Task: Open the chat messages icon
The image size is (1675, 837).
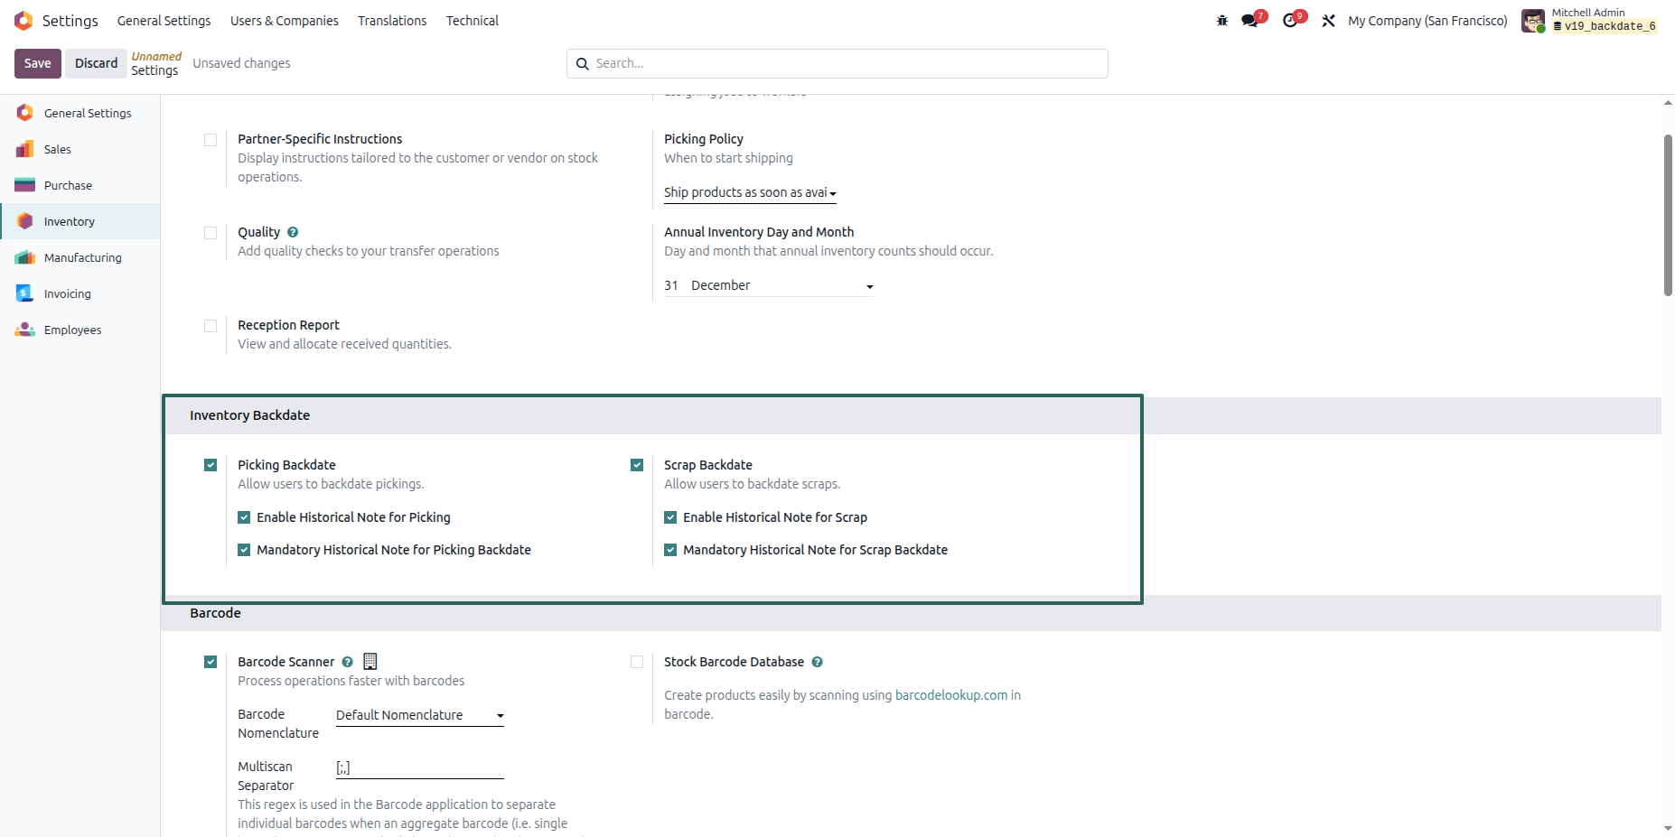Action: (1251, 20)
